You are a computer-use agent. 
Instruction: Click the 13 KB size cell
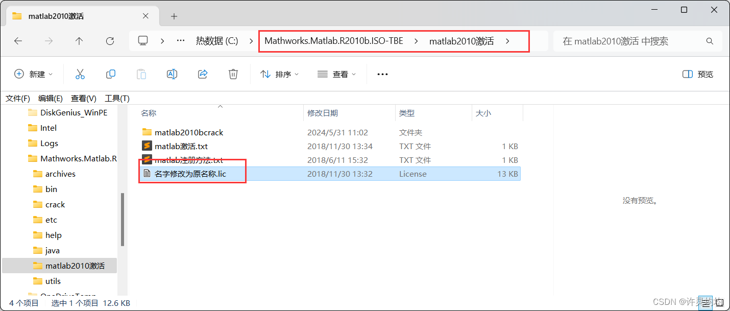[x=507, y=174]
